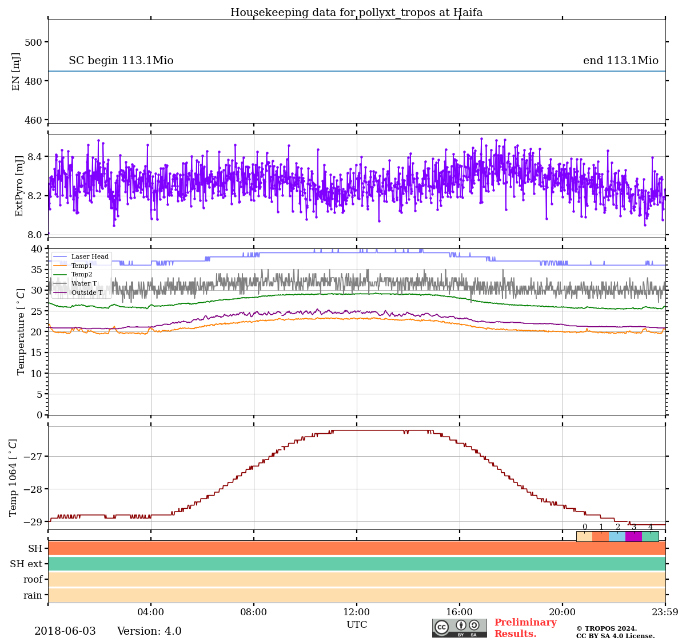Image resolution: width=686 pixels, height=641 pixels.
Task: Click the Outside T legend entry
Action: [x=78, y=292]
